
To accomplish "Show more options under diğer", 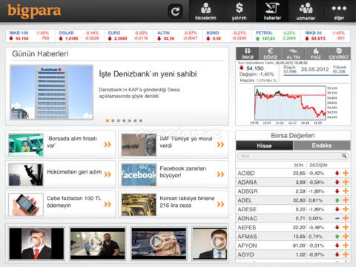I will pyautogui.click(x=339, y=11).
